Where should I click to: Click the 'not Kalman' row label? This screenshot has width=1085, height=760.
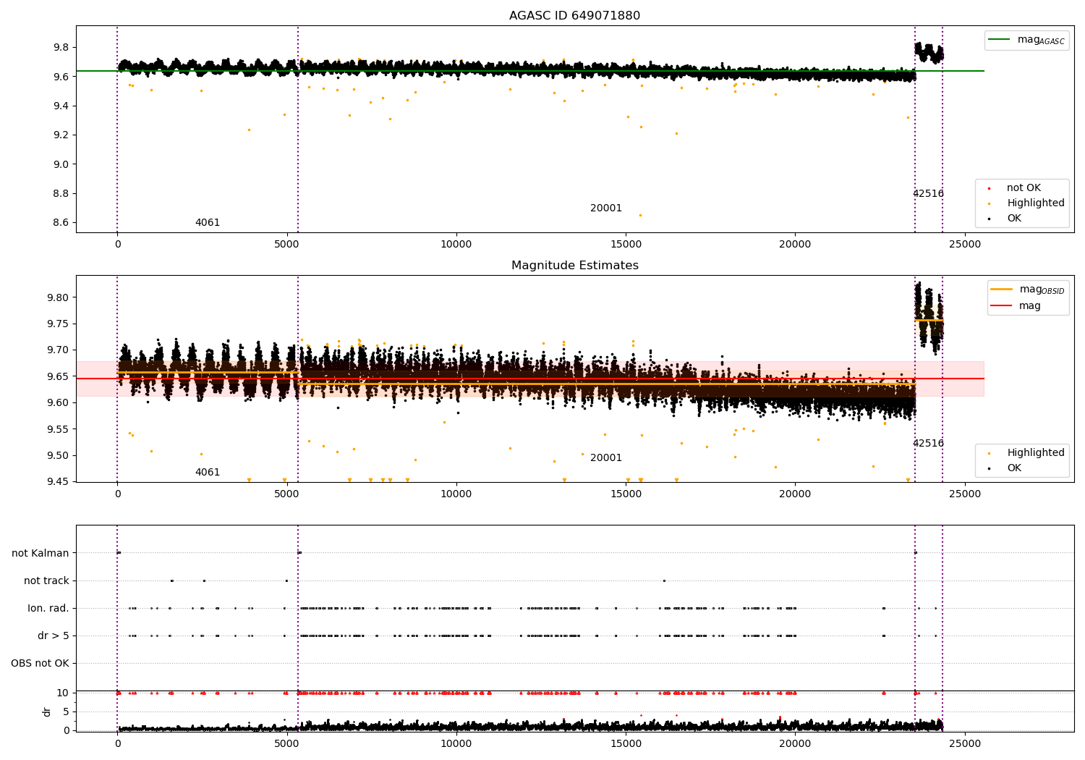pyautogui.click(x=41, y=554)
